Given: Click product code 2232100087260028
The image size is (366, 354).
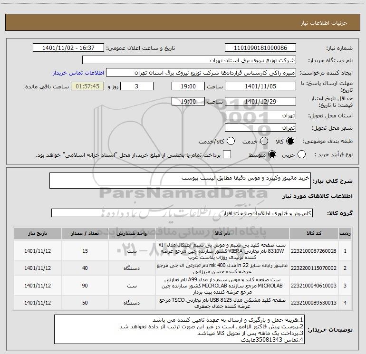Looking at the screenshot, I should (x=314, y=251).
